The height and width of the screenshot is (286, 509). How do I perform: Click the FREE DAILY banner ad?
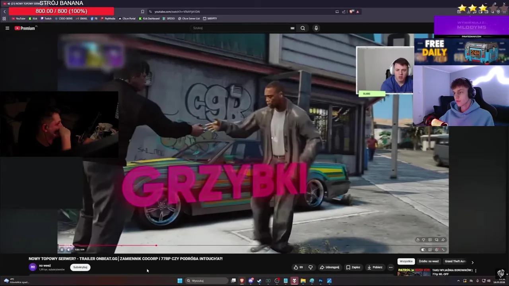(461, 52)
